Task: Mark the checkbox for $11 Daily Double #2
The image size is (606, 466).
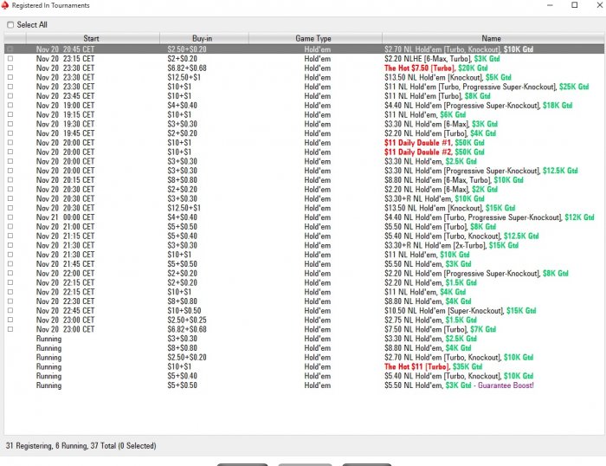Action: click(x=10, y=152)
